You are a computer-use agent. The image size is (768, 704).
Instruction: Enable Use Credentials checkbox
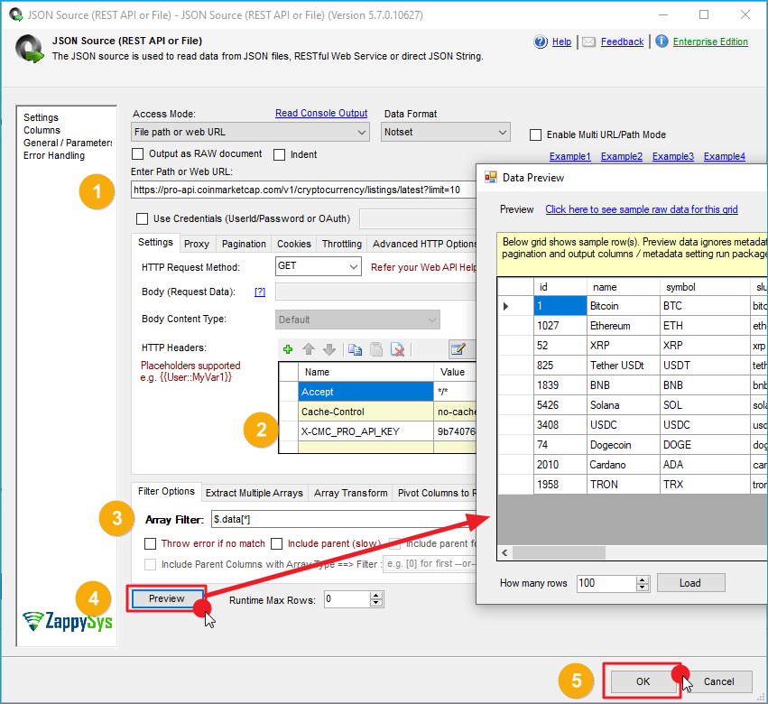click(142, 218)
